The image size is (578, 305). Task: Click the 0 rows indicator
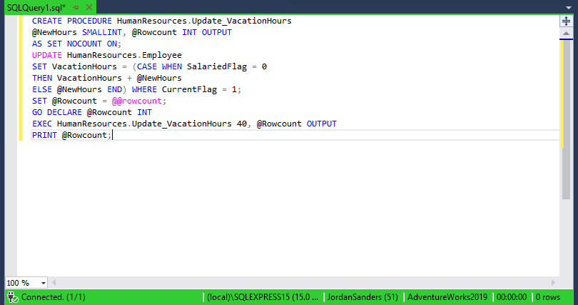[x=548, y=297]
